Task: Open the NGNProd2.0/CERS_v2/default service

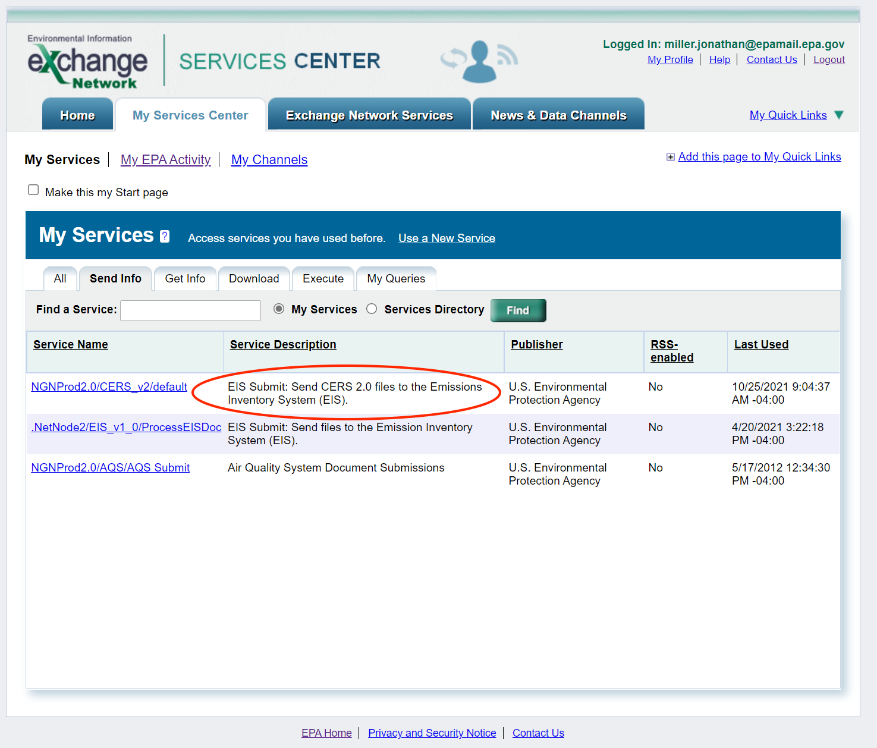Action: click(109, 386)
